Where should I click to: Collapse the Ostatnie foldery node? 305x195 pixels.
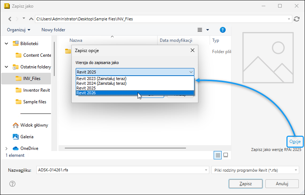click(x=7, y=67)
